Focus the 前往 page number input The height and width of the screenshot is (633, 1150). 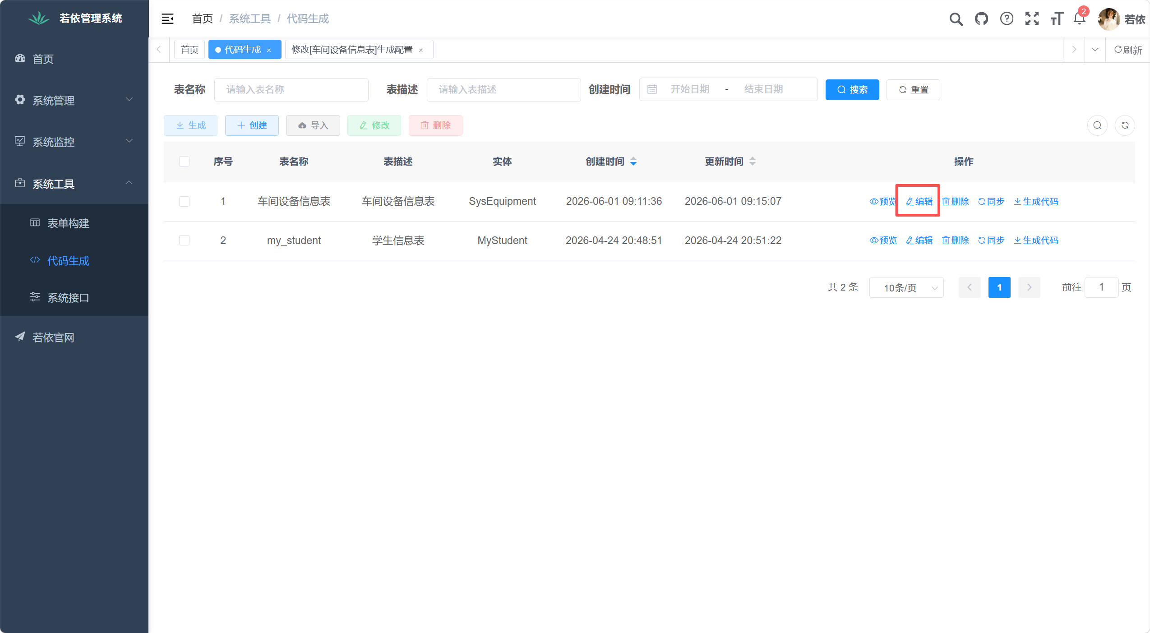1101,287
